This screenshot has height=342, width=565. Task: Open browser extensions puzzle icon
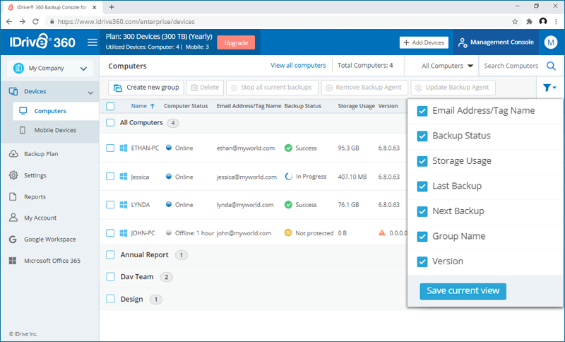[x=529, y=22]
